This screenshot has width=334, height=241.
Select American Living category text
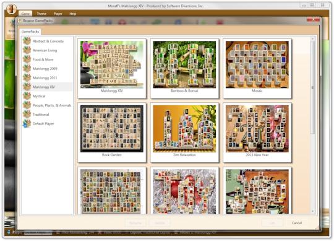coord(45,50)
